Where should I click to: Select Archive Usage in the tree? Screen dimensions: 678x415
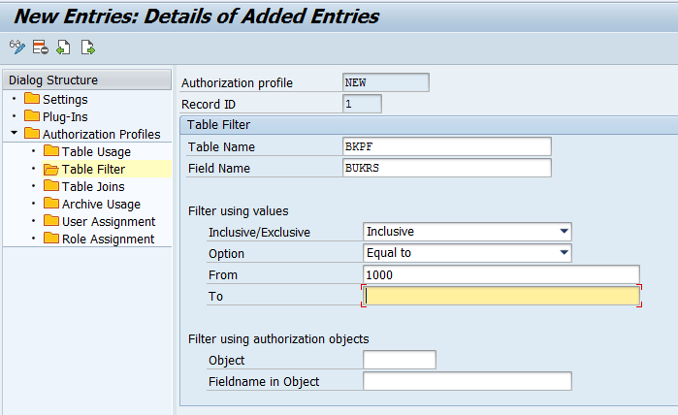(92, 204)
